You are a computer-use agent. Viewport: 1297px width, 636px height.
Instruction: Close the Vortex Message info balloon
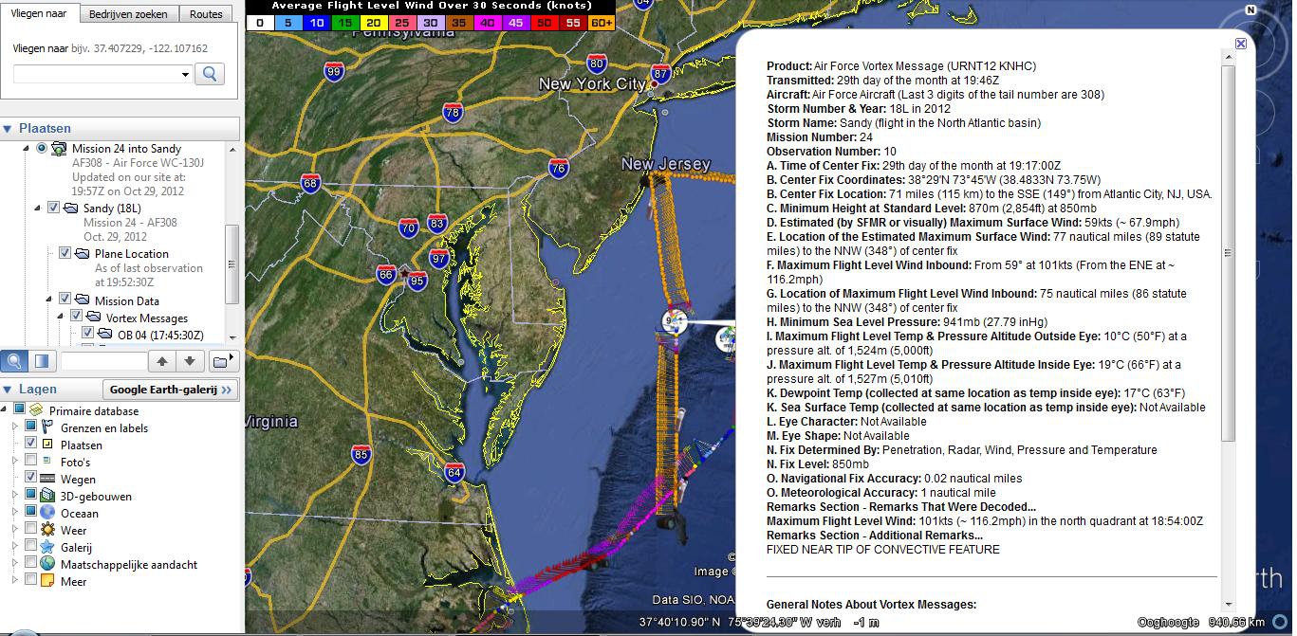(1241, 44)
